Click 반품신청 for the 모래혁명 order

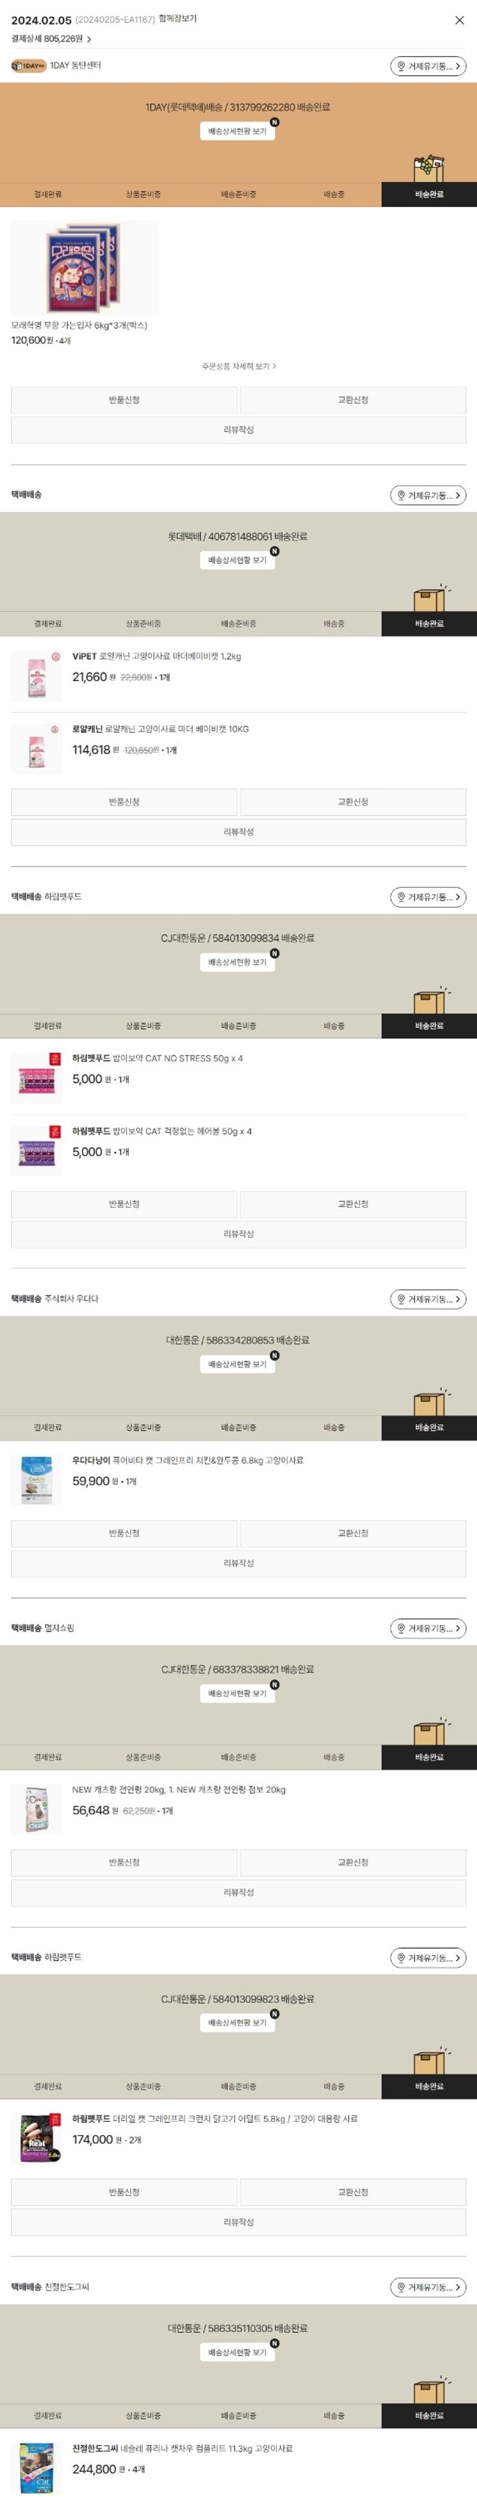point(124,400)
